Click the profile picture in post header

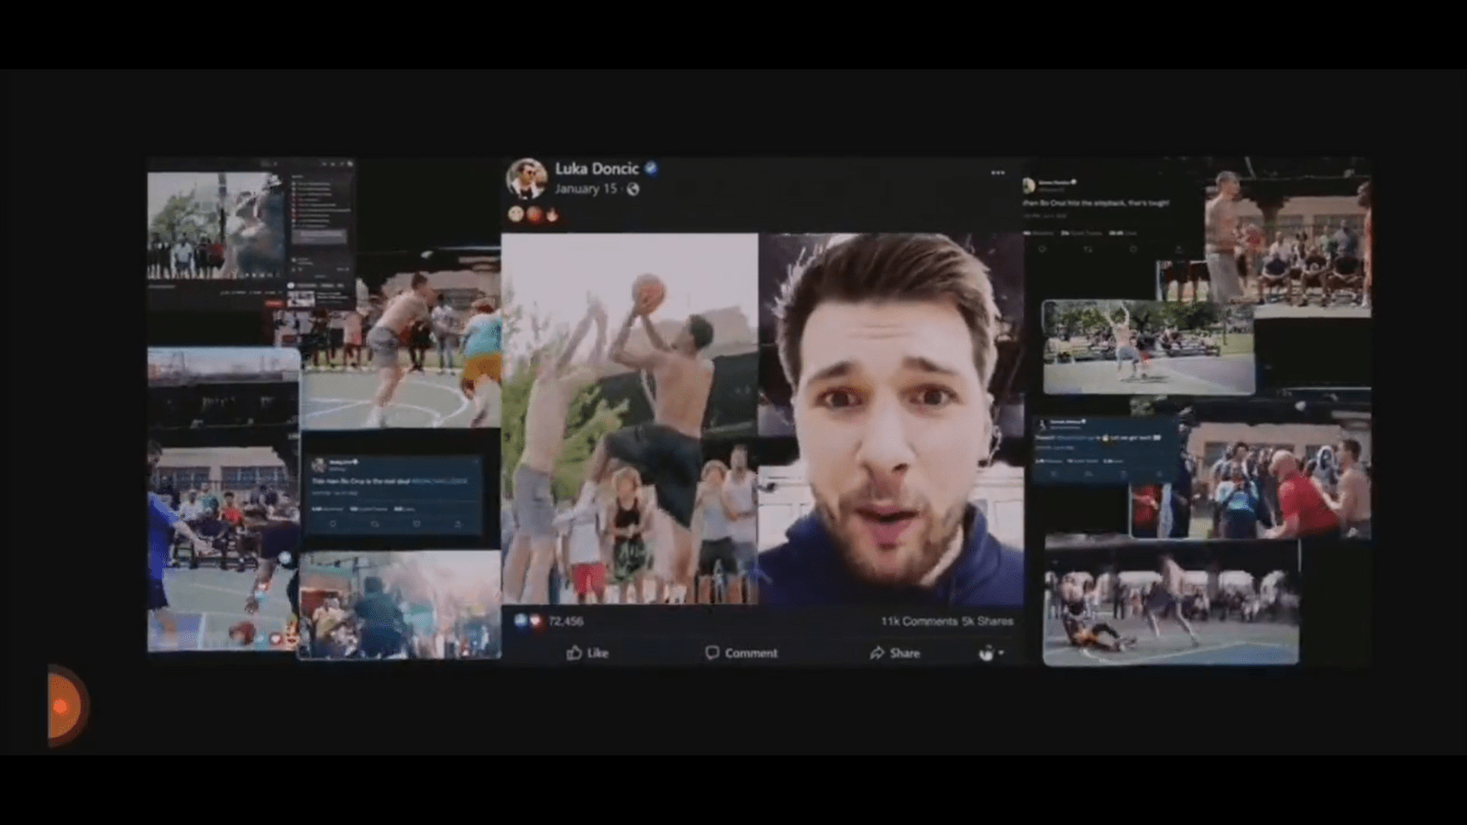526,179
